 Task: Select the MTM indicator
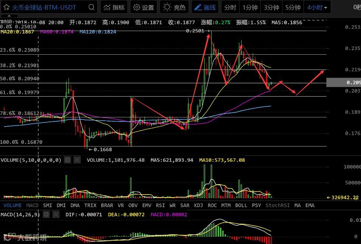pos(226,205)
